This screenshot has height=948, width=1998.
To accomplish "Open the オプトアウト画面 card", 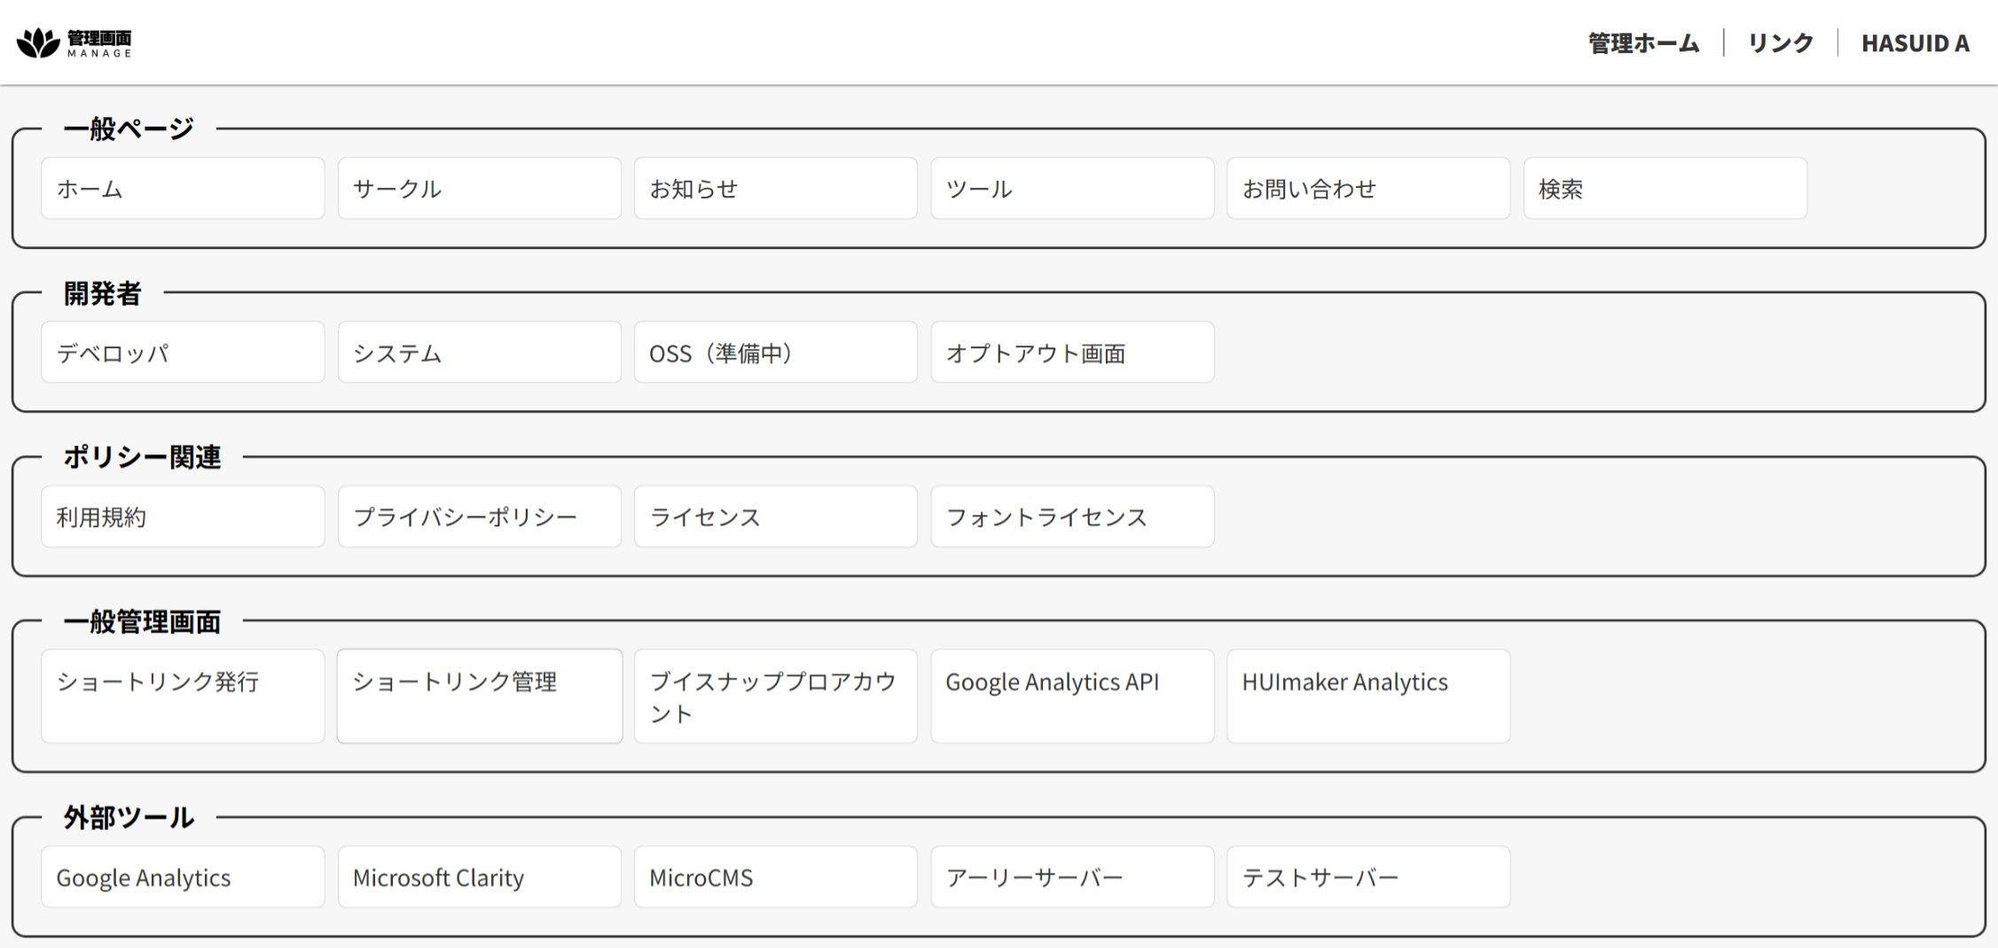I will [x=1071, y=353].
